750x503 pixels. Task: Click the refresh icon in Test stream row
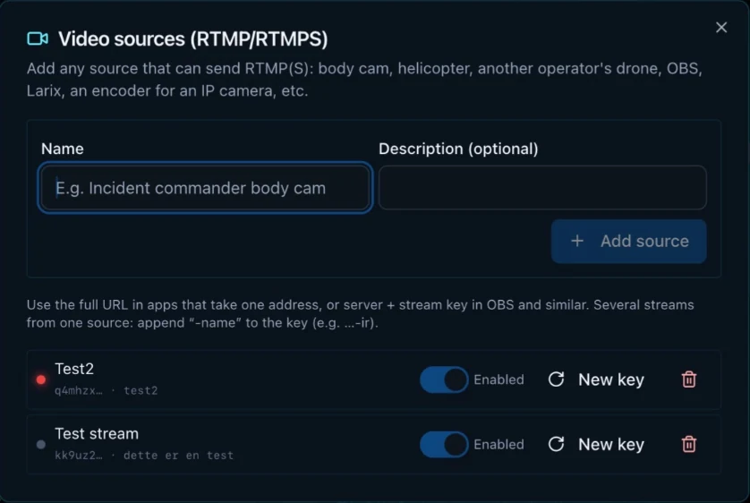pos(556,444)
